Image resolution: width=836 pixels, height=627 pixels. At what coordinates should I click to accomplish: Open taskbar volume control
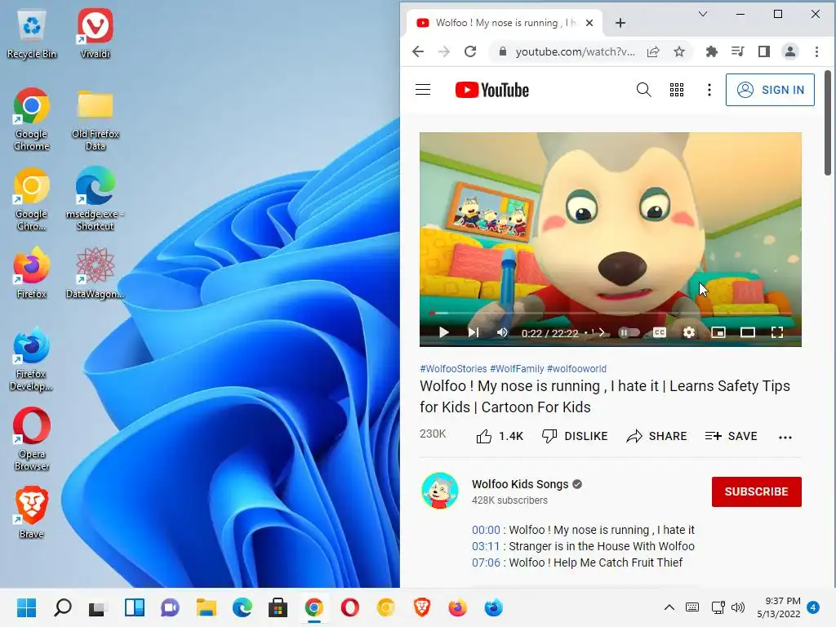pyautogui.click(x=738, y=607)
